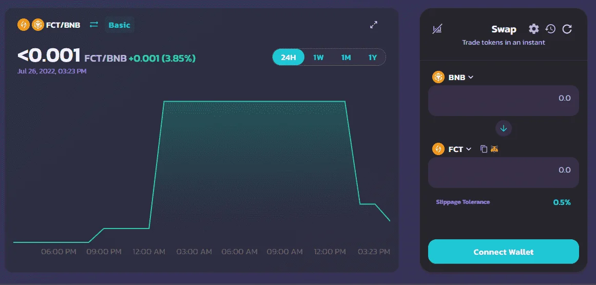The height and width of the screenshot is (285, 596).
Task: Open swap settings gear
Action: pyautogui.click(x=534, y=29)
